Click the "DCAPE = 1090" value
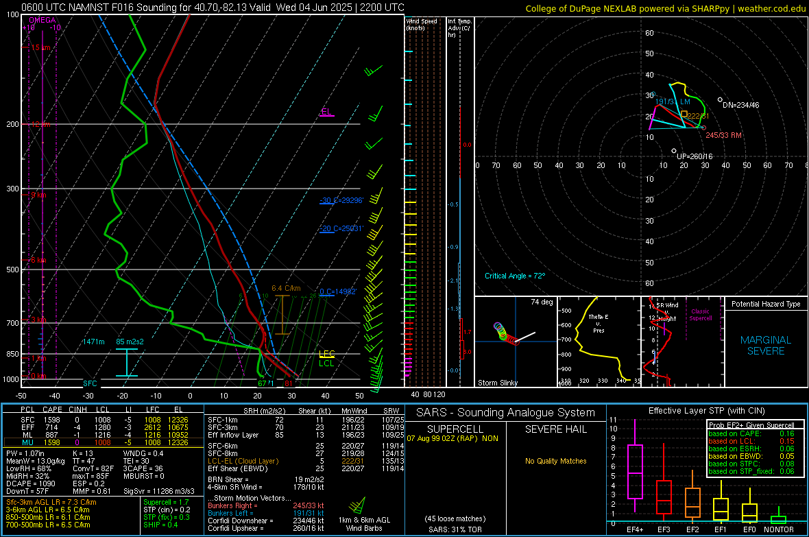 tap(30, 484)
